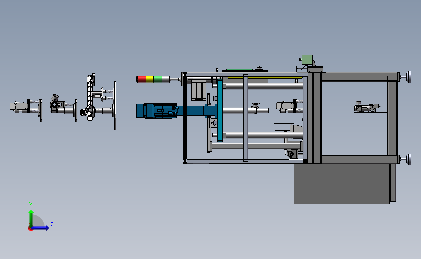421x259 pixels.
Task: Pick the center vertical aluminum profile post
Action: (245, 118)
